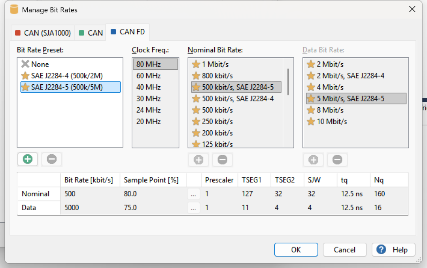Image resolution: width=427 pixels, height=268 pixels.
Task: Click the Data TSEG1 value 11
Action: tap(254, 208)
